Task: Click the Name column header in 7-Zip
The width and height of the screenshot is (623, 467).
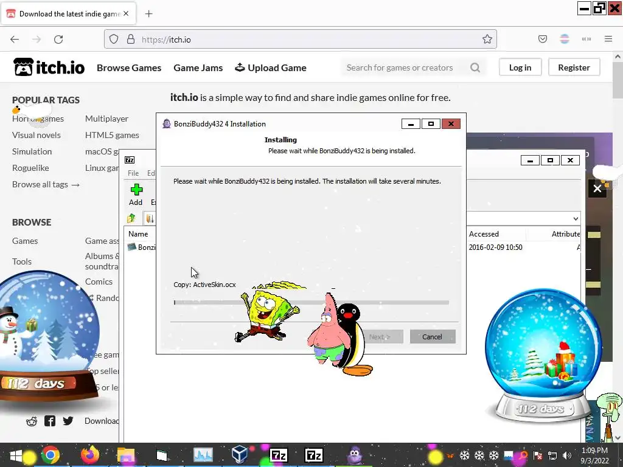Action: tap(138, 234)
